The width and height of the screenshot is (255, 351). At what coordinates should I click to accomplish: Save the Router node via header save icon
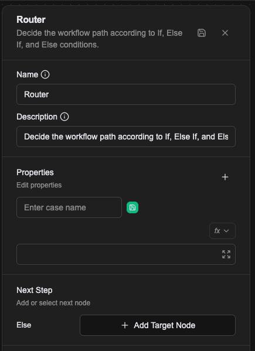tap(202, 33)
